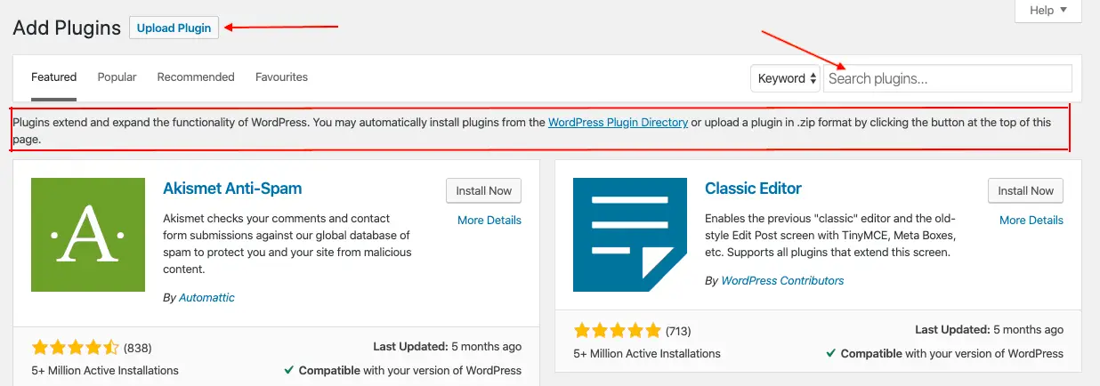This screenshot has height=386, width=1100.
Task: View More Details for Akismet Anti-Spam
Action: 489,221
